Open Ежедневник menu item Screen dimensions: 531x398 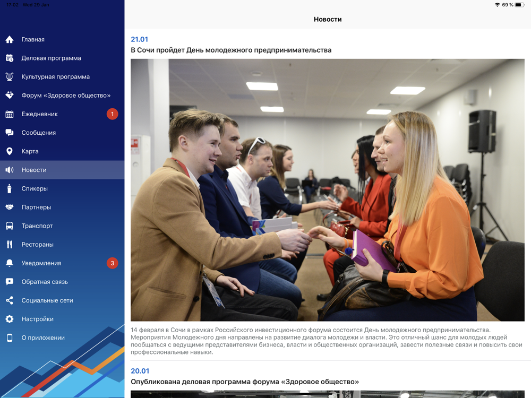tap(62, 114)
